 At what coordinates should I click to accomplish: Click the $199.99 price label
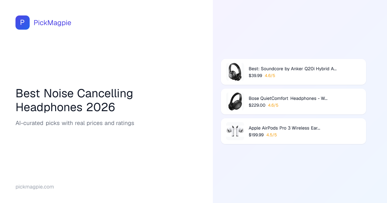pyautogui.click(x=256, y=135)
